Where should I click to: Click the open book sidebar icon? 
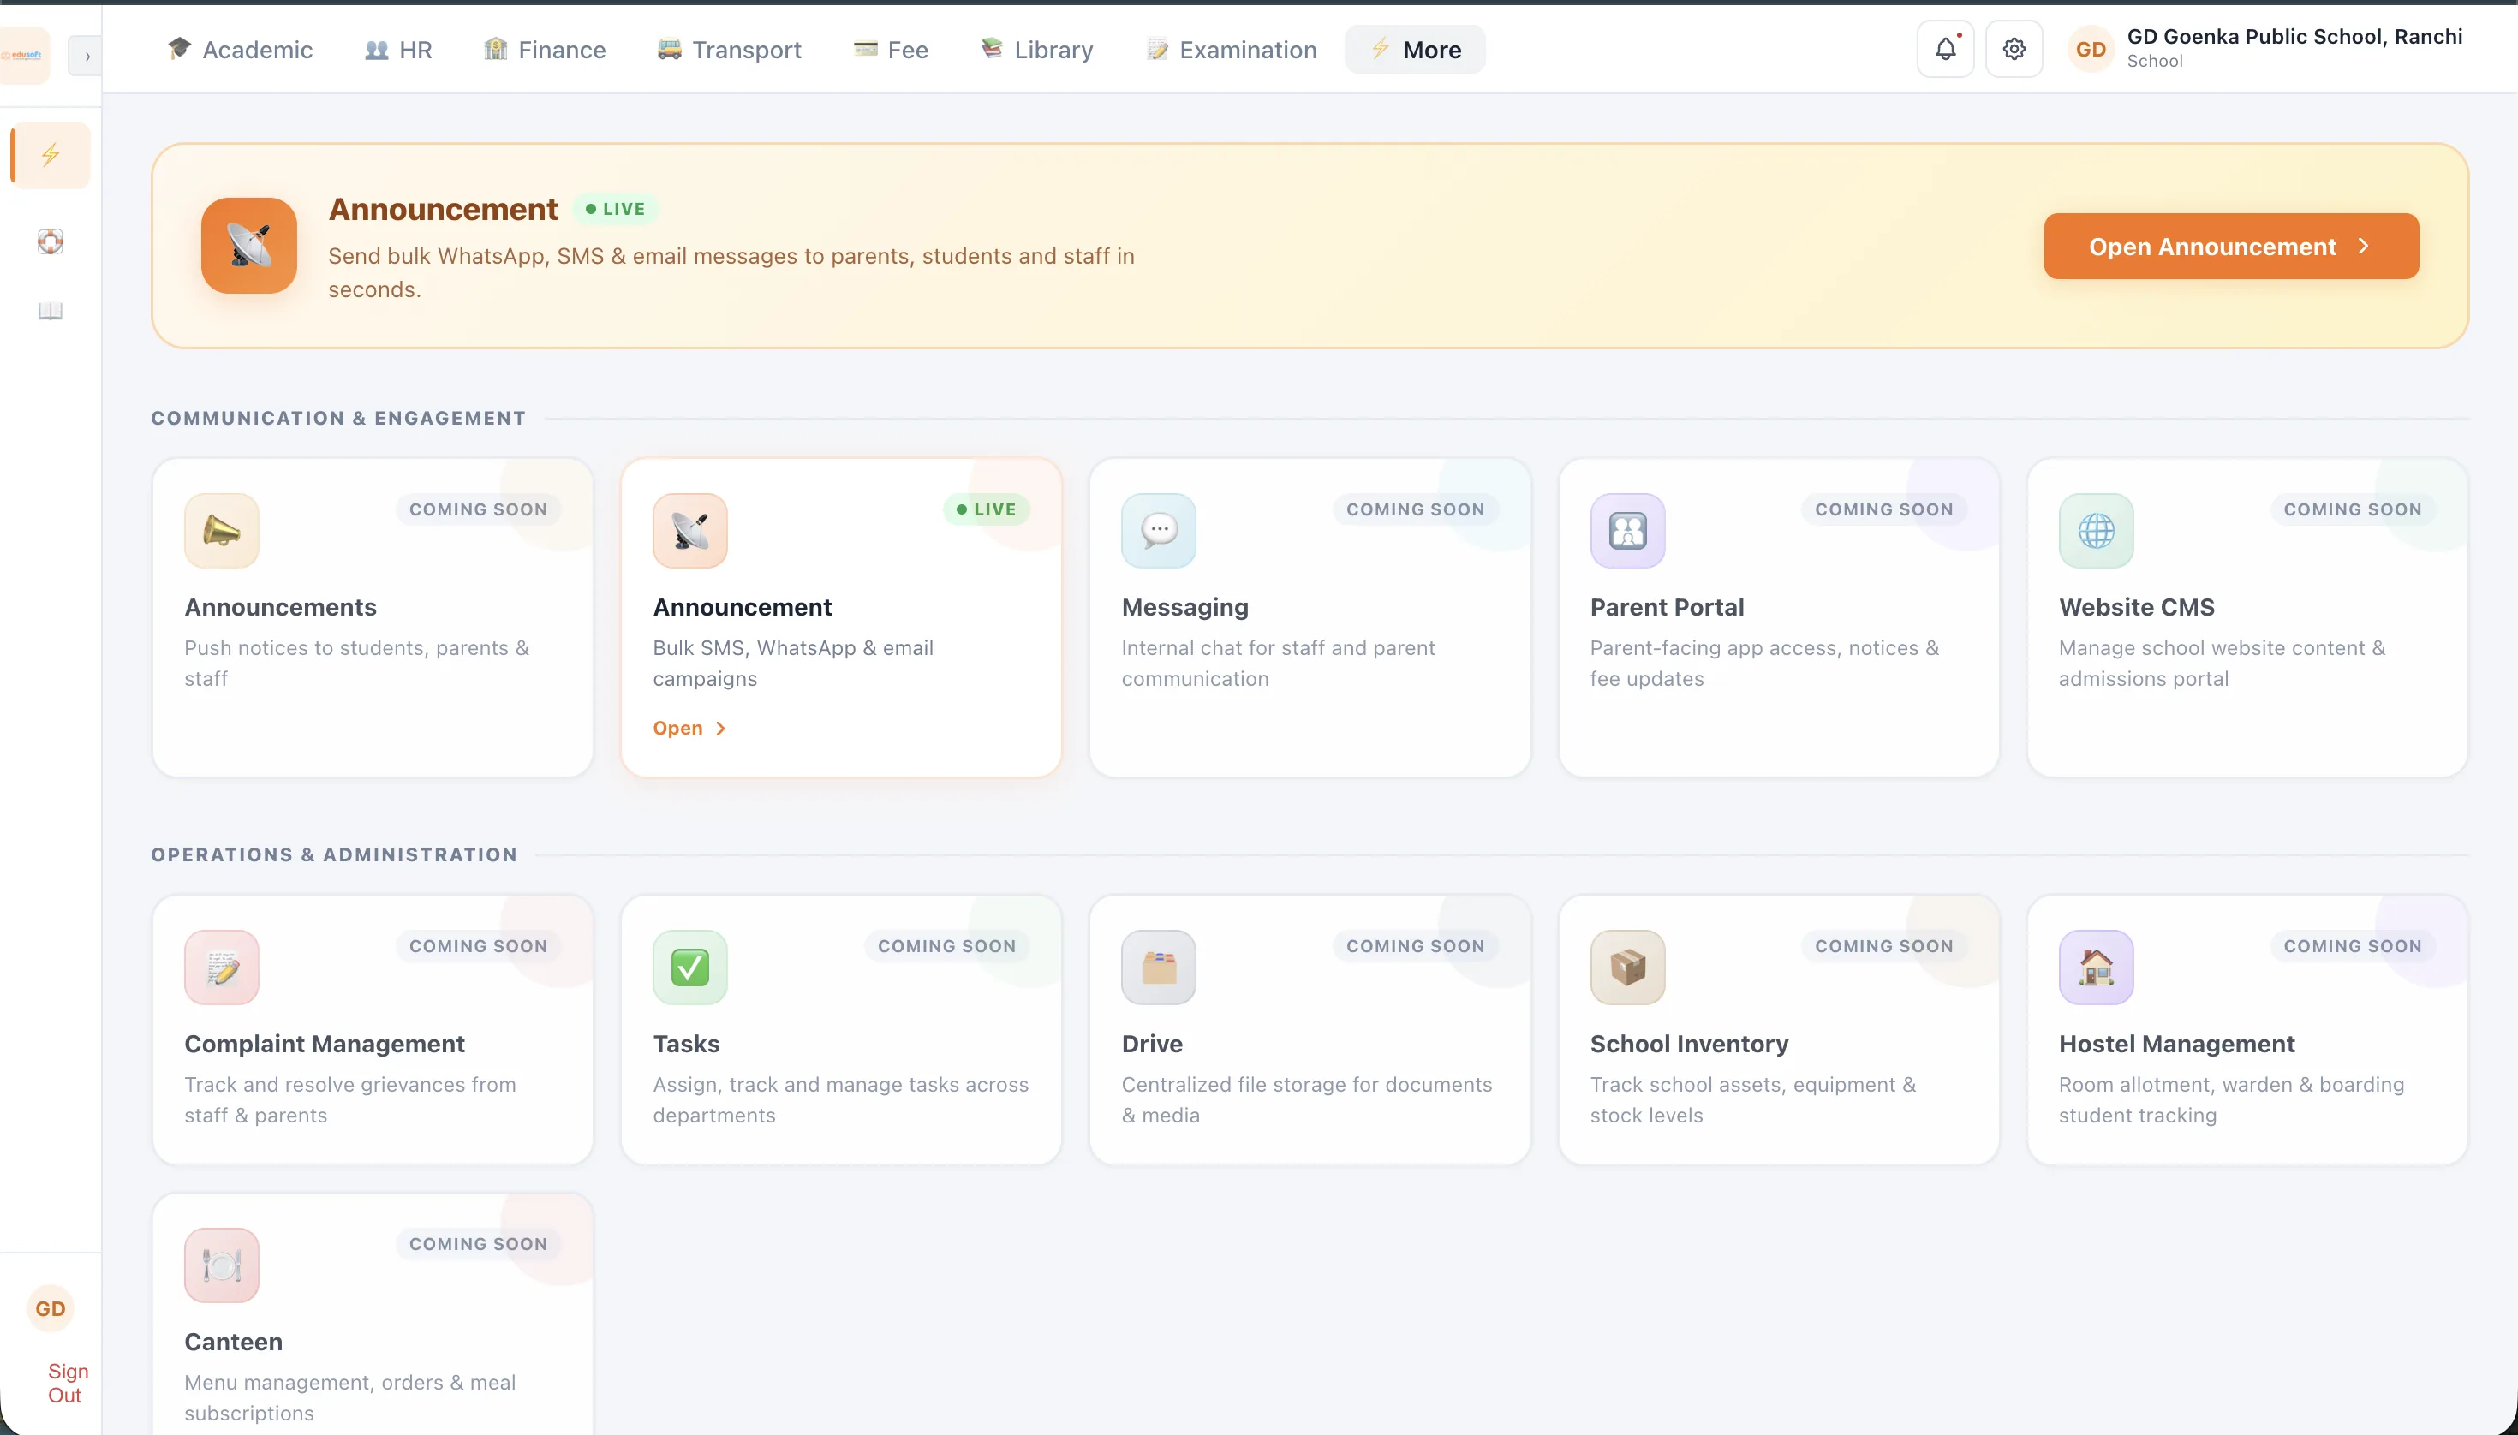point(51,312)
